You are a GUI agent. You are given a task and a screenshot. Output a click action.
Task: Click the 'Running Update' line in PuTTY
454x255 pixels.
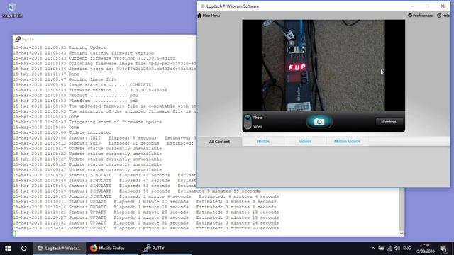click(60, 47)
